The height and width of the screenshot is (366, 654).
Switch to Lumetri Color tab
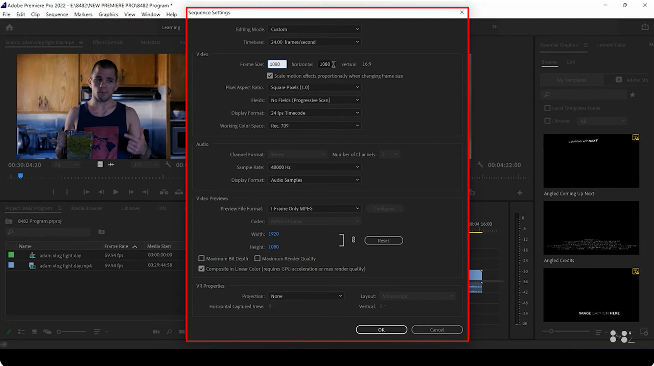tap(612, 45)
